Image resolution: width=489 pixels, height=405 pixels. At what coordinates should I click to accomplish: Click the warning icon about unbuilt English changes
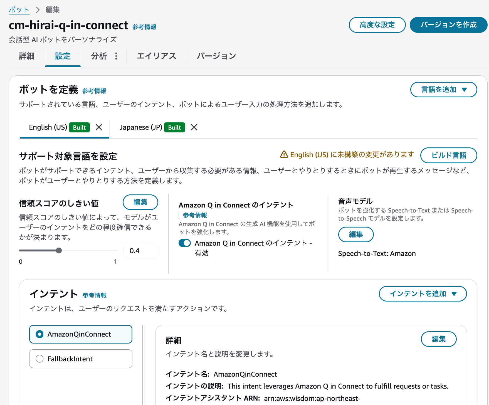[284, 155]
